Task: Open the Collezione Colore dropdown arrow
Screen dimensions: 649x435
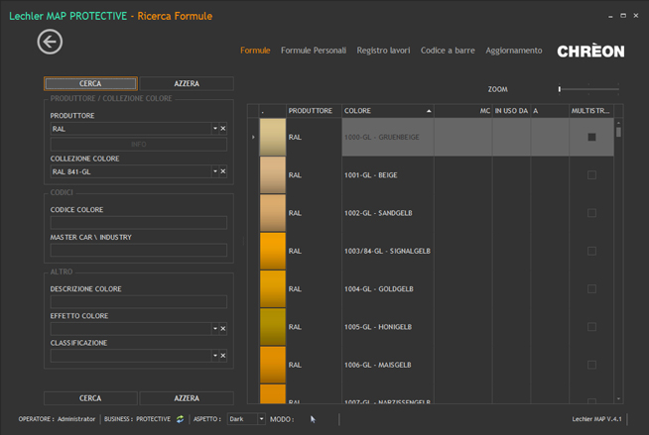Action: coord(215,171)
